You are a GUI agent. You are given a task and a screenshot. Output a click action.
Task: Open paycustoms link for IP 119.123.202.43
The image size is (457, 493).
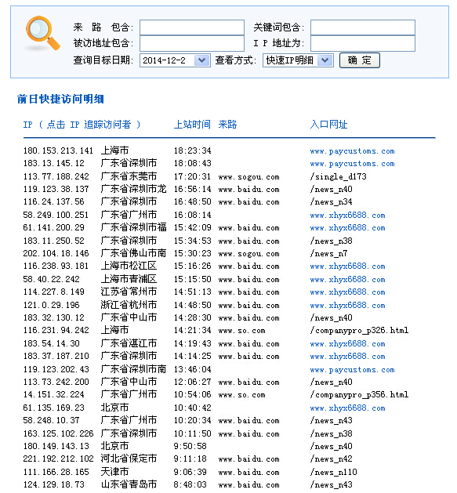click(352, 370)
